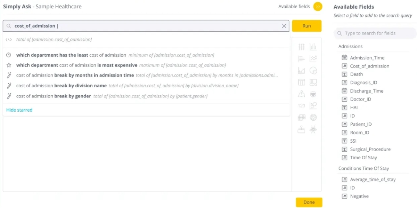Pick the heatmap grid visualization icon
The height and width of the screenshot is (208, 417).
pyautogui.click(x=301, y=117)
